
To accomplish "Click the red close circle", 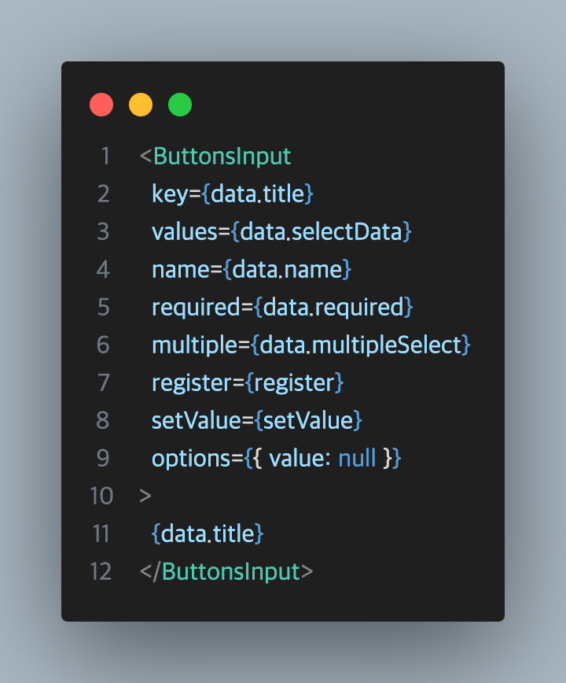I will pos(101,105).
